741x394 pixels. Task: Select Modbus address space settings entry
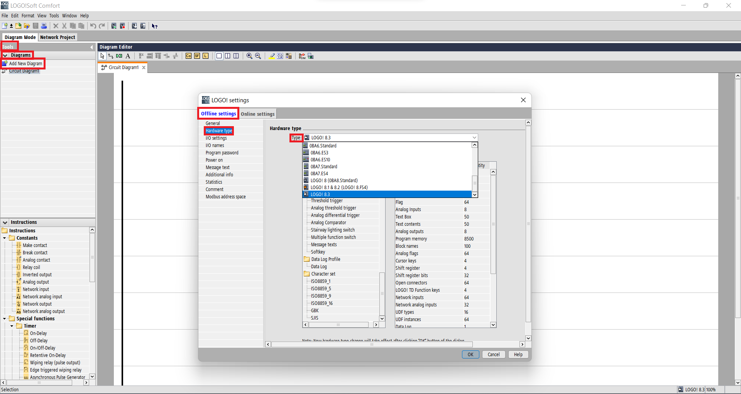[x=226, y=197]
